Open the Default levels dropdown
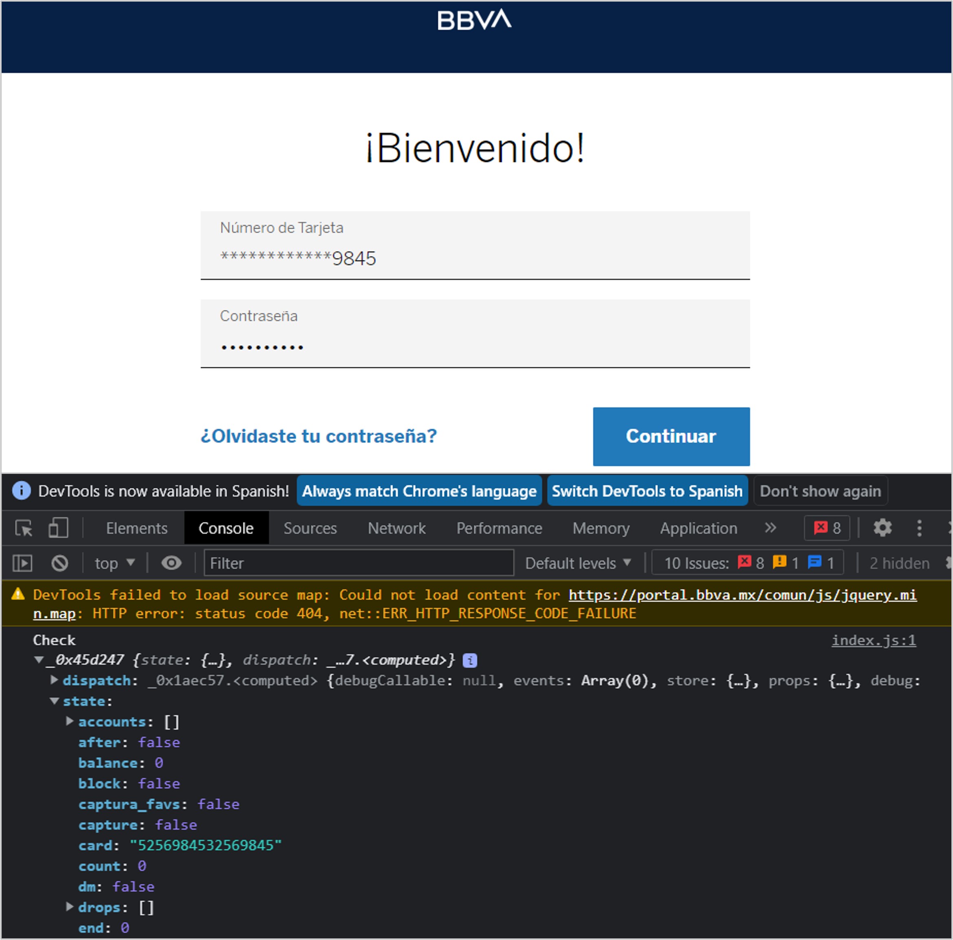Image resolution: width=953 pixels, height=940 pixels. click(x=578, y=563)
